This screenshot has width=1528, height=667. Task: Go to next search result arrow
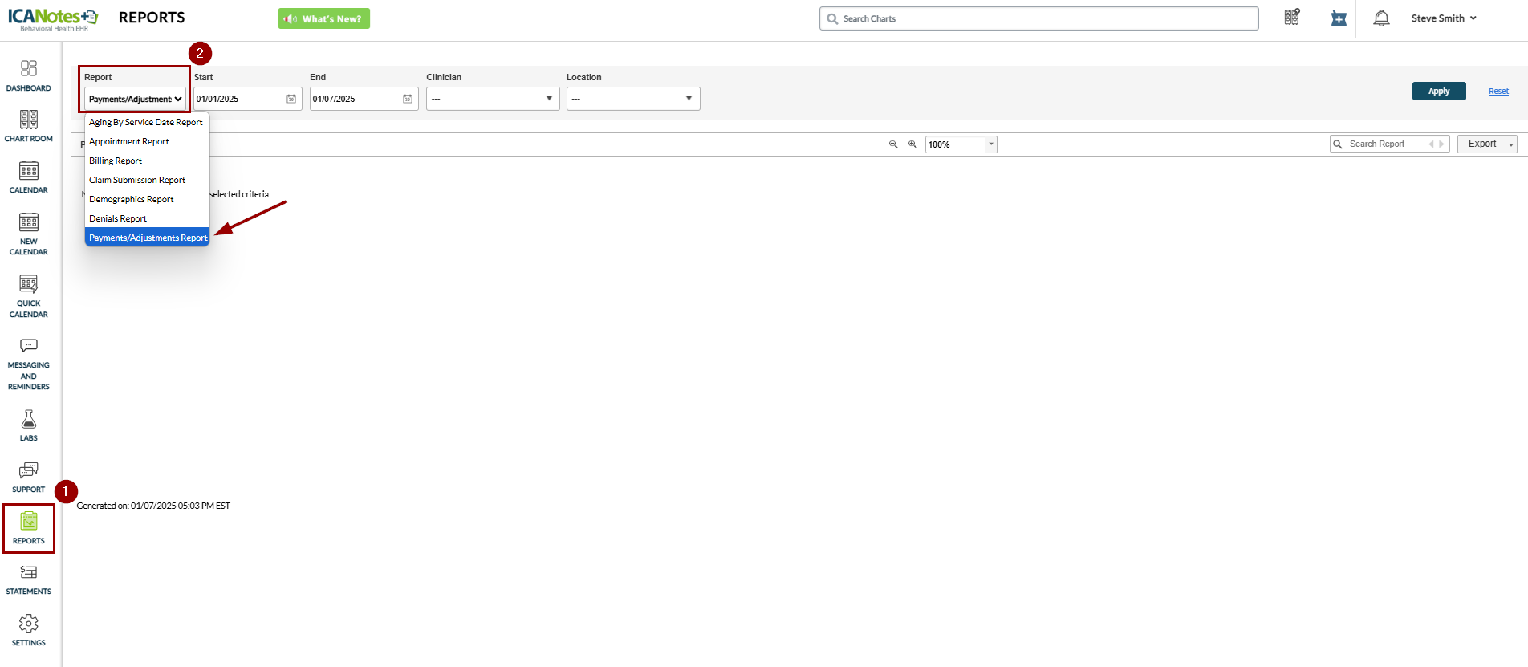click(x=1441, y=144)
